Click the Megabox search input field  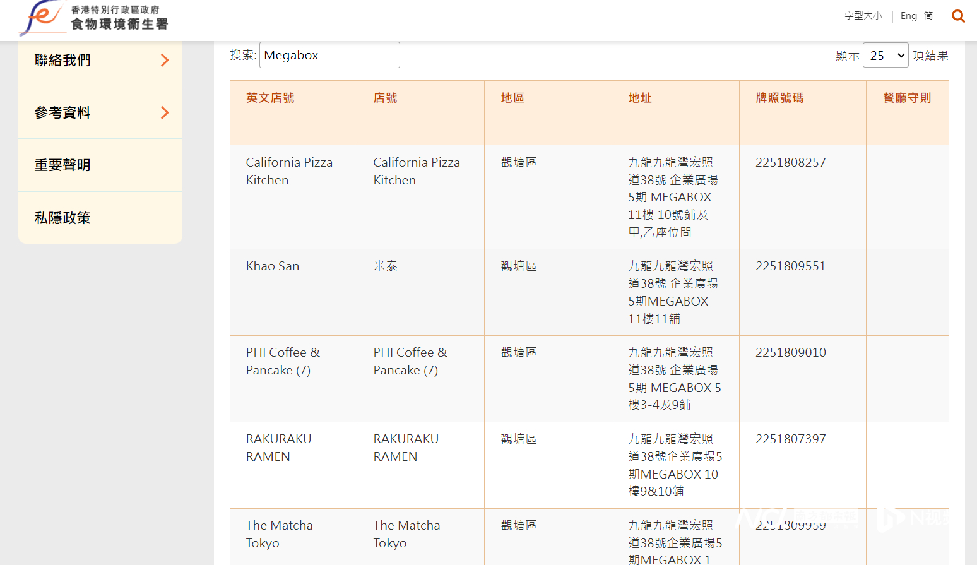[x=329, y=55]
